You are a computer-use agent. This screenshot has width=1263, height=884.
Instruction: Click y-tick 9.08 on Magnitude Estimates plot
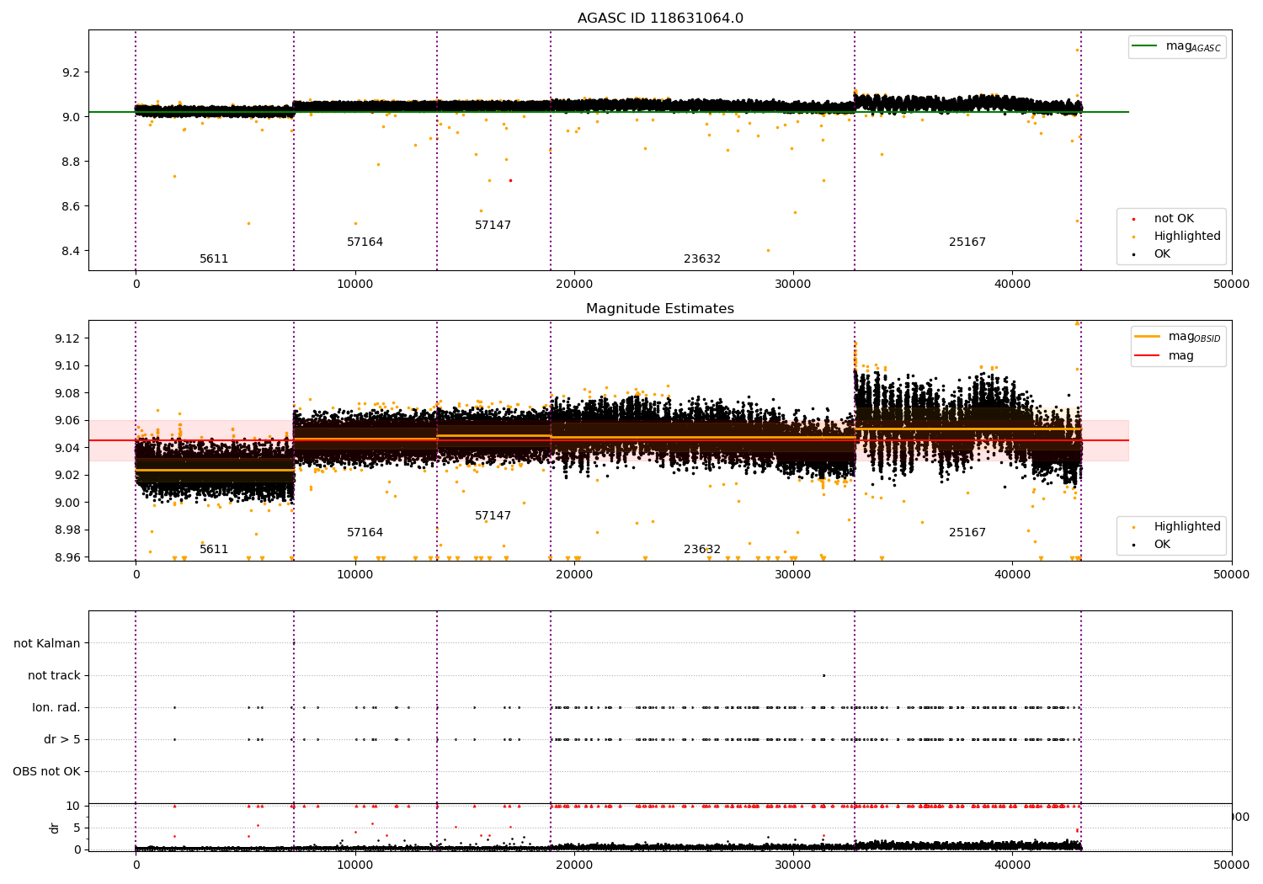67,393
